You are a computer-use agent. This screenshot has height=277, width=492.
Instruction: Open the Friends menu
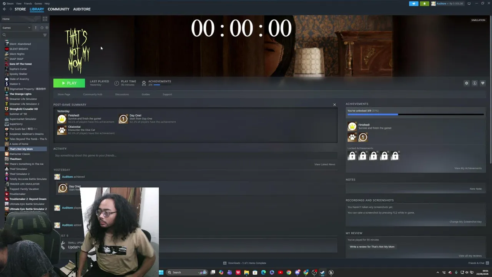coord(28,3)
